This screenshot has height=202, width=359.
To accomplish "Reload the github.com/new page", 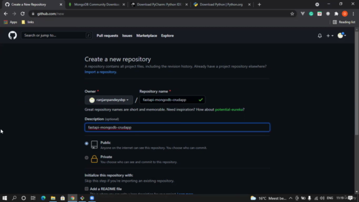I will pos(22,13).
